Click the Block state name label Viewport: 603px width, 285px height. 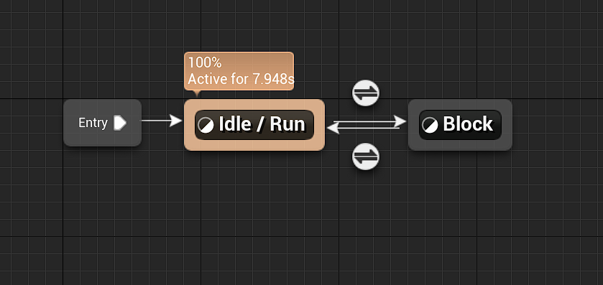(x=468, y=124)
